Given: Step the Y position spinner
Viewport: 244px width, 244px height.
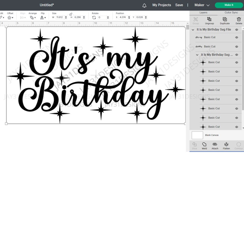Looking at the screenshot, I should [146, 18].
